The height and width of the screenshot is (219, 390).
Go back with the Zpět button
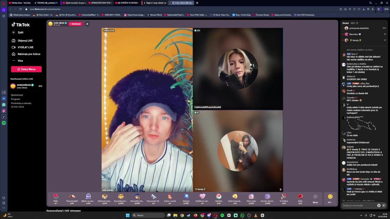(18, 32)
